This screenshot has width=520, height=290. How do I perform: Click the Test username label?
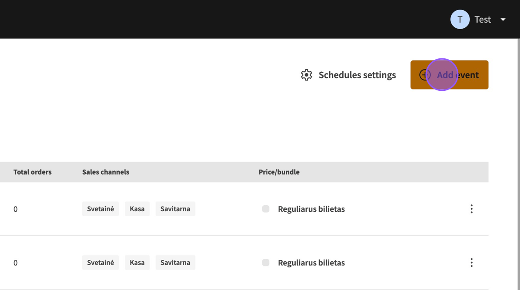click(482, 19)
